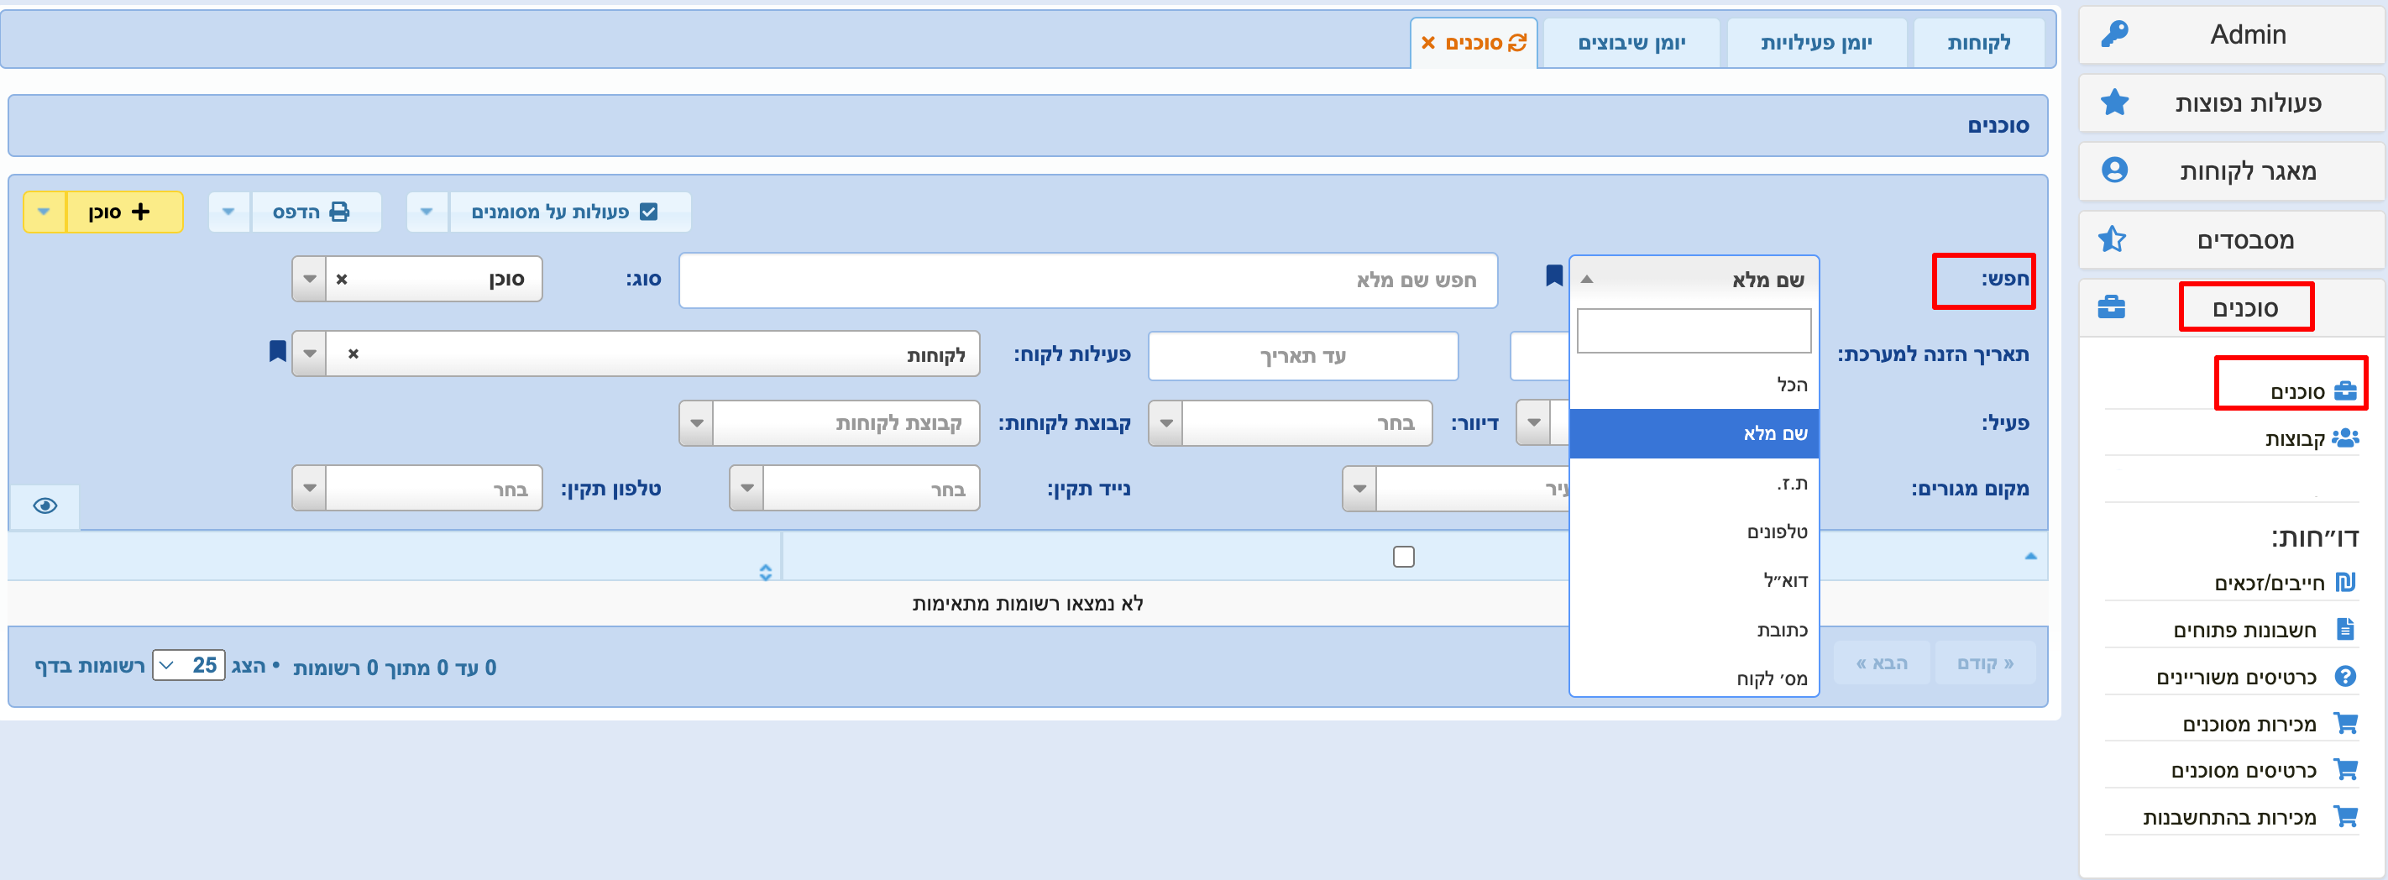Open the סוג dropdown arrow
Image resolution: width=2388 pixels, height=880 pixels.
(310, 279)
